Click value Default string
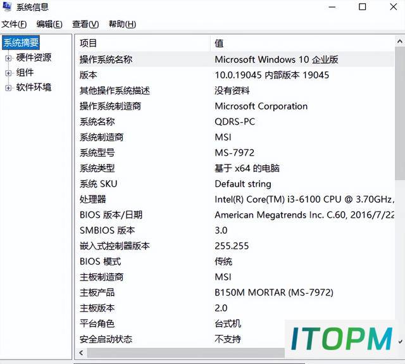Image resolution: width=405 pixels, height=364 pixels. (243, 184)
